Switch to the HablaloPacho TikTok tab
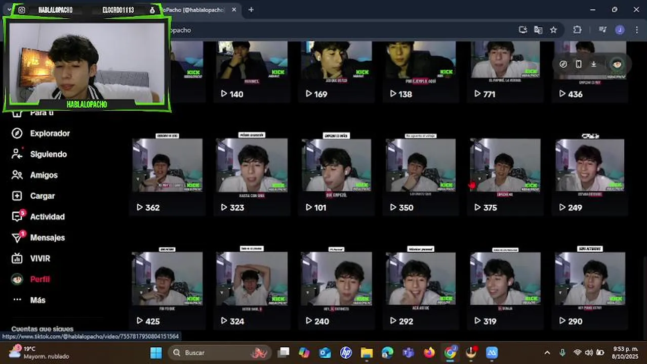This screenshot has height=364, width=647. click(x=196, y=10)
